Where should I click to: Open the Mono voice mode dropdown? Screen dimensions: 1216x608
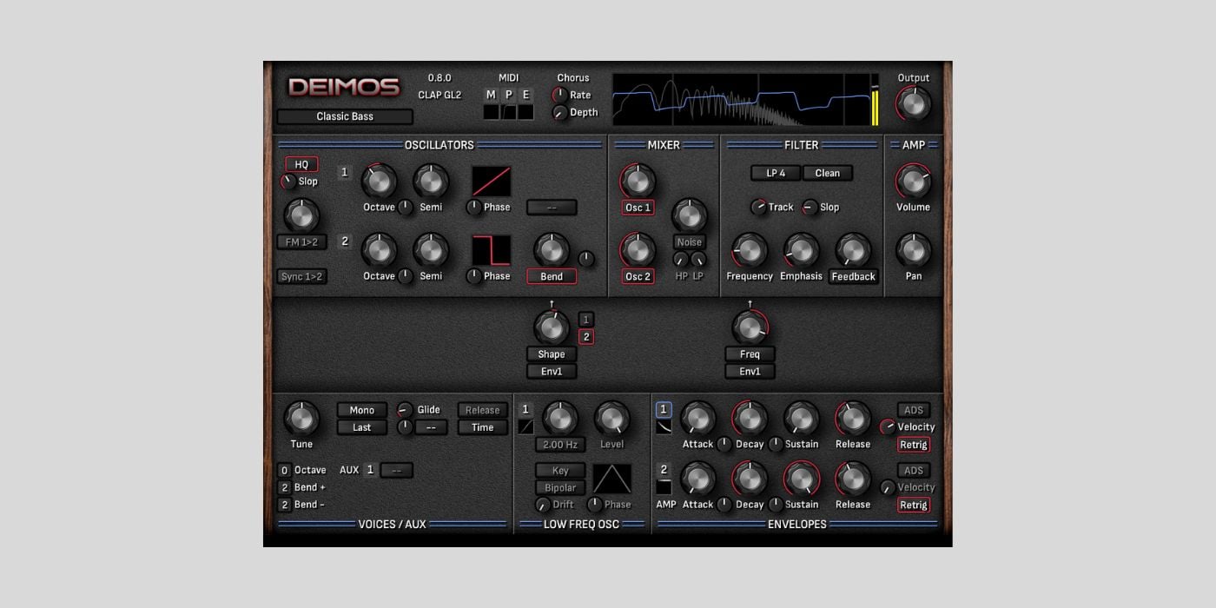362,410
